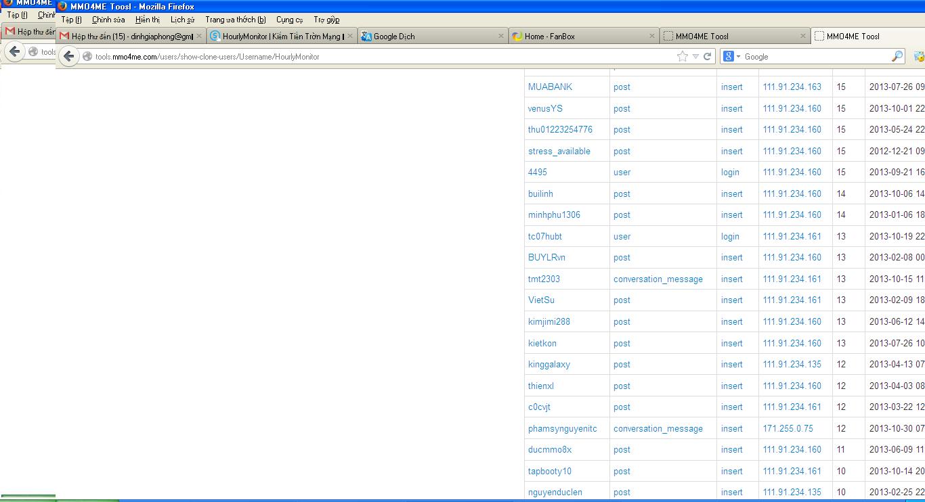Open tc07hubt user link
This screenshot has width=925, height=502.
point(545,236)
